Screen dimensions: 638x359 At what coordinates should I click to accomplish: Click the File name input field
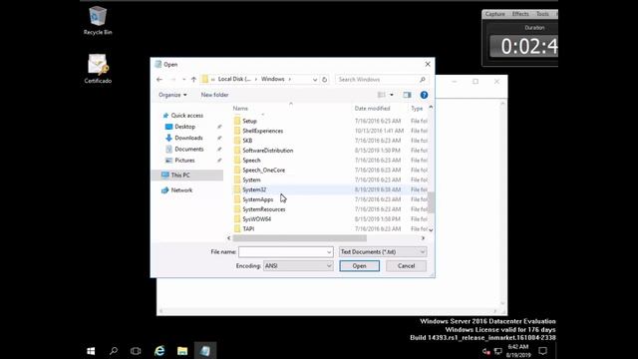click(282, 252)
